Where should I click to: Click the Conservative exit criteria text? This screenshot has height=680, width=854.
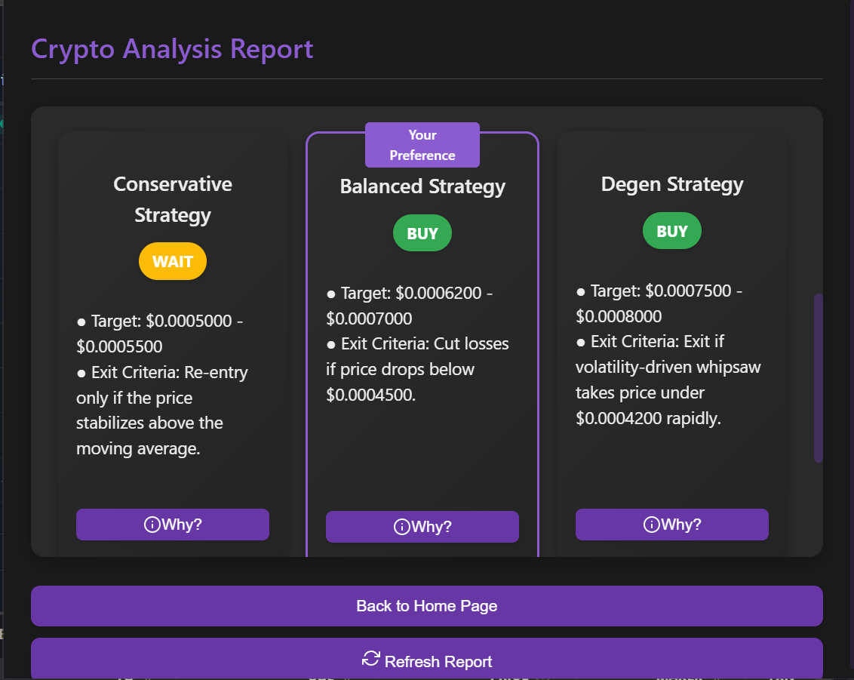pos(161,411)
